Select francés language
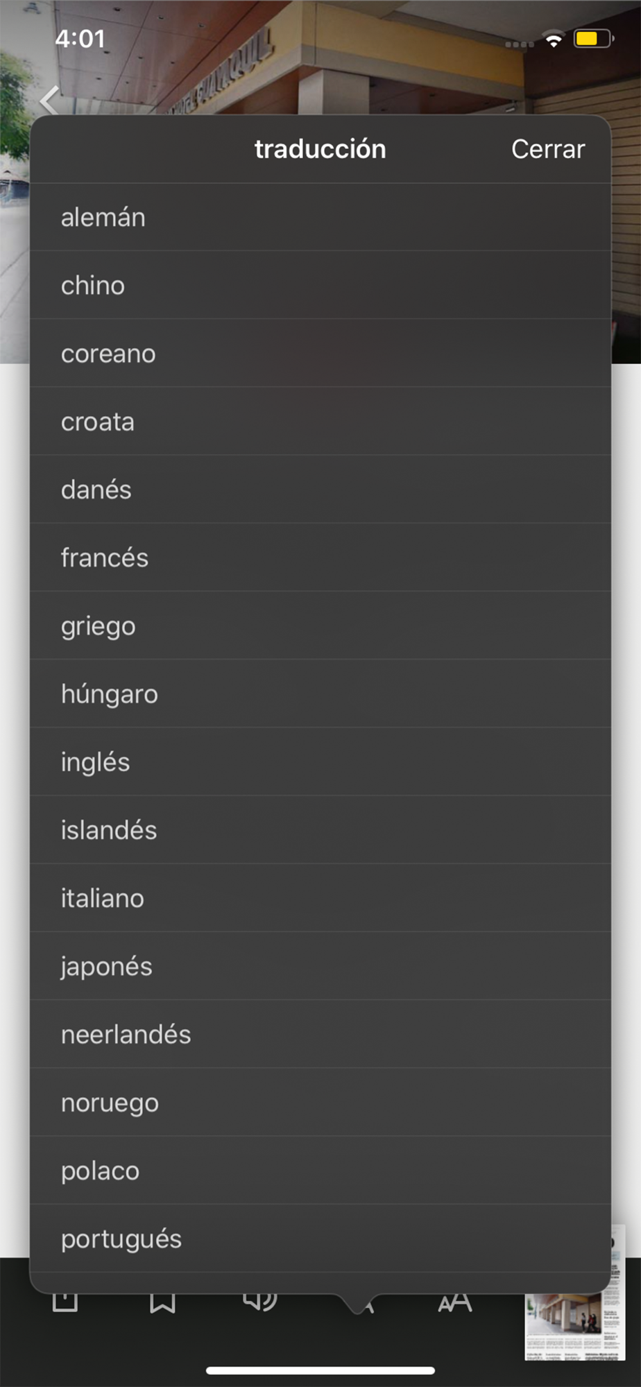 tap(320, 557)
